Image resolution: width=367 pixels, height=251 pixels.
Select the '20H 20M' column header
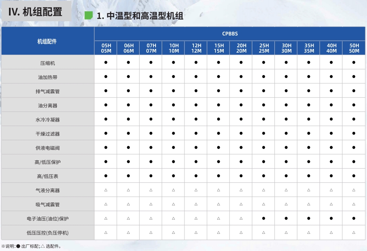[x=241, y=48]
